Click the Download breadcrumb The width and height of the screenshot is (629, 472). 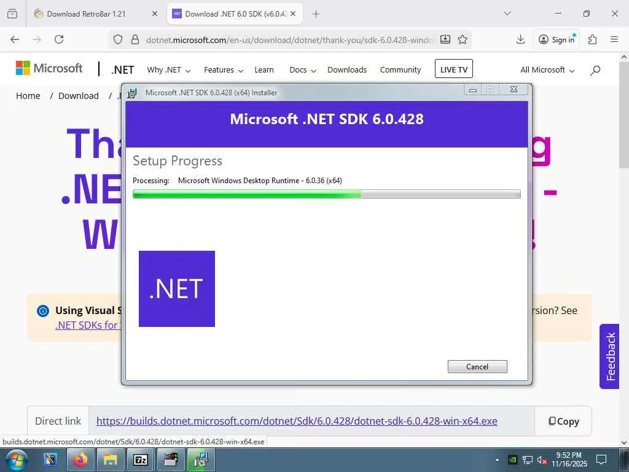[78, 96]
